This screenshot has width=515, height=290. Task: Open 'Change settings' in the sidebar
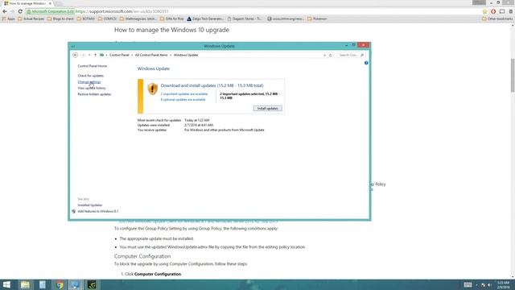tap(89, 82)
